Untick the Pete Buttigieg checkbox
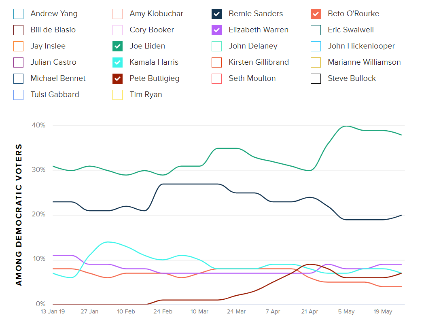This screenshot has height=326, width=424. 118,78
